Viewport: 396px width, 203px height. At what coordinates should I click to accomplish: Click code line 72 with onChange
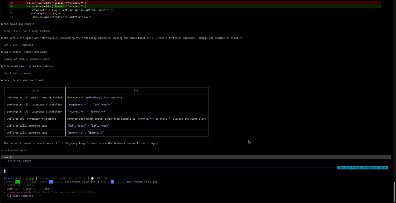point(47,14)
